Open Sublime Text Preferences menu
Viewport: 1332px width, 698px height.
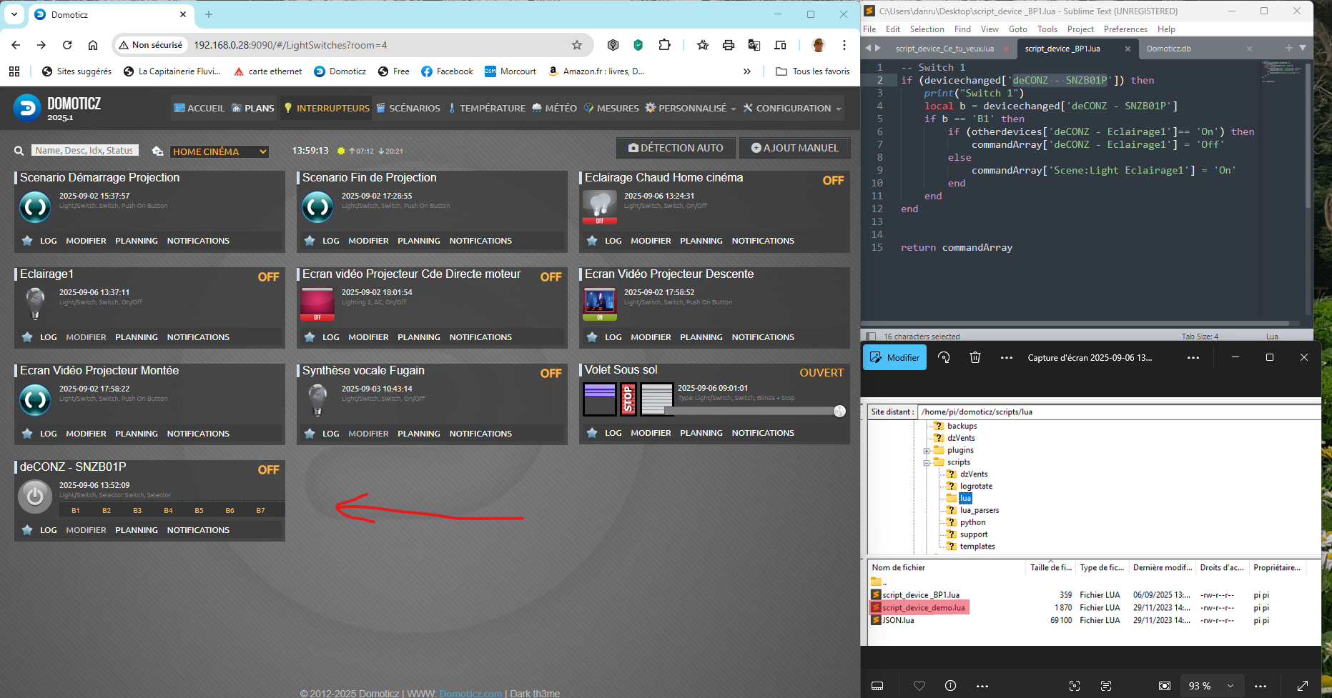1125,29
